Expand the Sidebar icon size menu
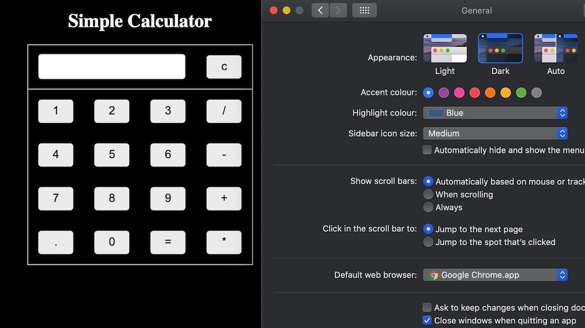Viewport: 585px width, 328px height. tap(495, 133)
